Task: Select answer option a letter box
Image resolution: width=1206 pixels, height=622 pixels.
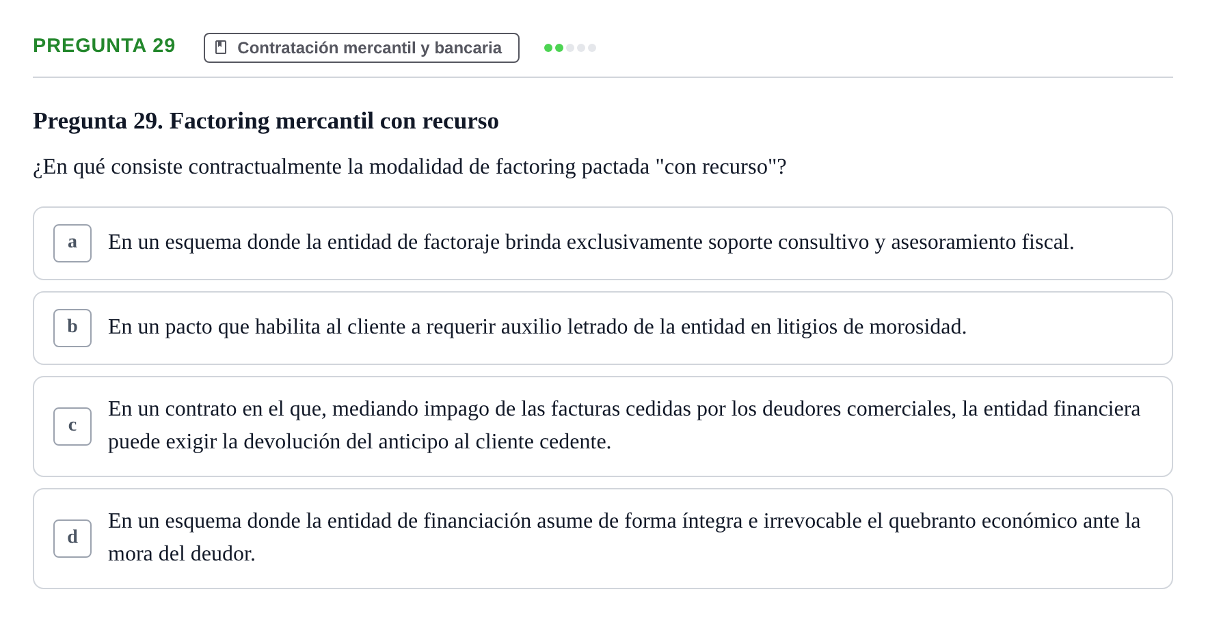Action: pos(72,243)
